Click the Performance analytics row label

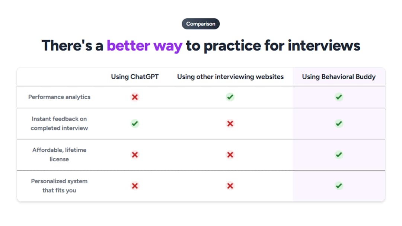pyautogui.click(x=59, y=97)
